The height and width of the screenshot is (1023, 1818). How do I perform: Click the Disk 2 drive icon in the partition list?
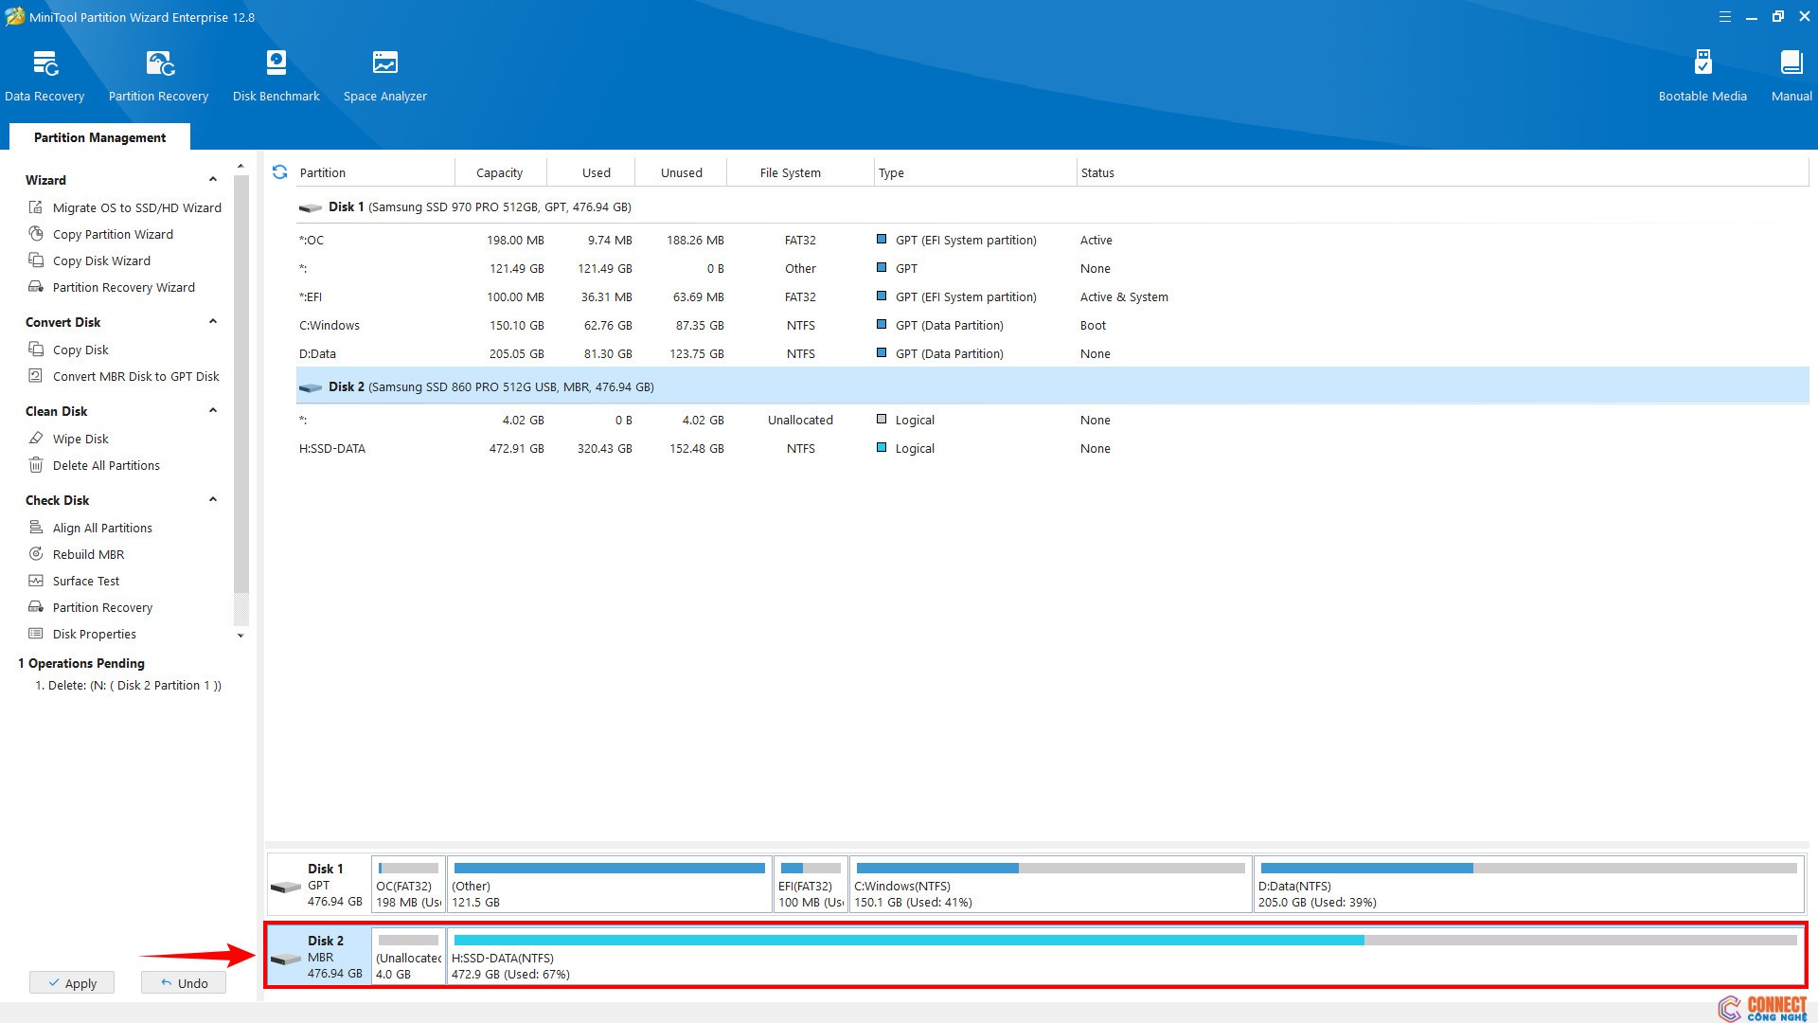pyautogui.click(x=311, y=387)
